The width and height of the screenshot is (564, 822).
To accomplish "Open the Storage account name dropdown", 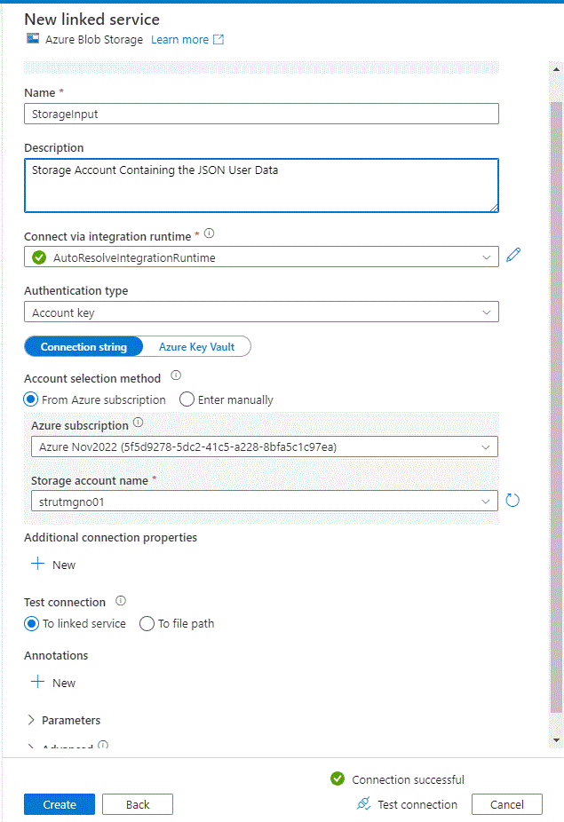I will coord(265,502).
